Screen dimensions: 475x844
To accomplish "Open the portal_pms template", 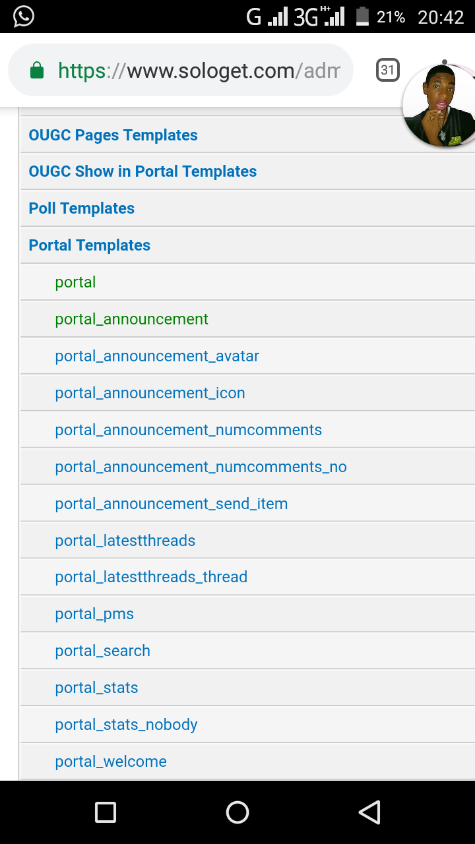I will [x=94, y=614].
